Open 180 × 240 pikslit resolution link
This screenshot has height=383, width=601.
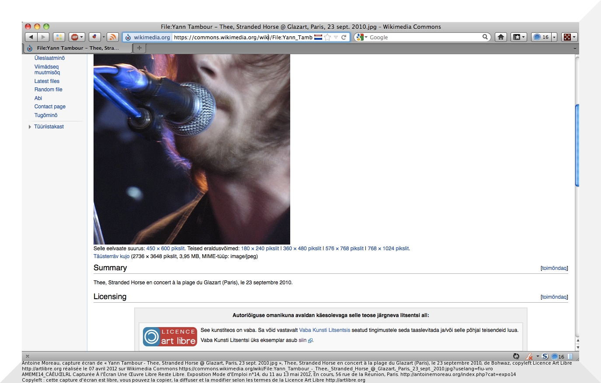(x=260, y=248)
